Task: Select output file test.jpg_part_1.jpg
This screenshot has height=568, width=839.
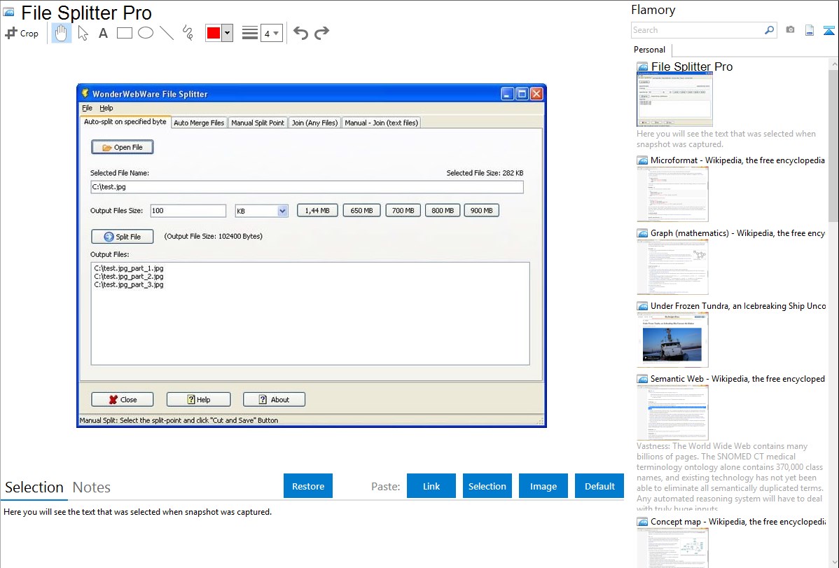Action: pos(129,268)
